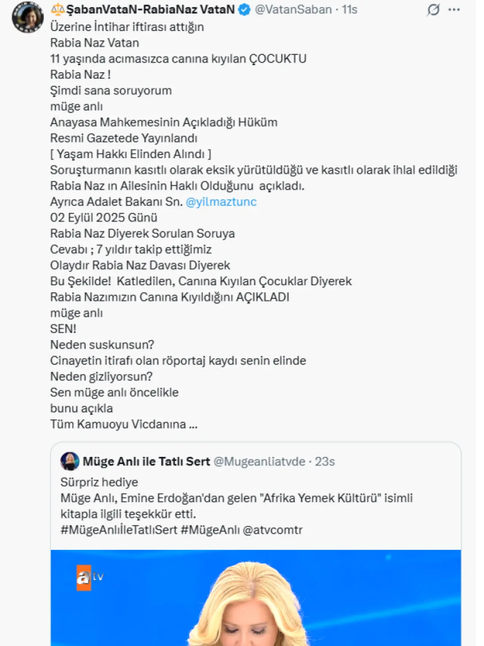Image resolution: width=484 pixels, height=646 pixels.
Task: Open the tweet's three-dot more menu
Action: pyautogui.click(x=454, y=10)
